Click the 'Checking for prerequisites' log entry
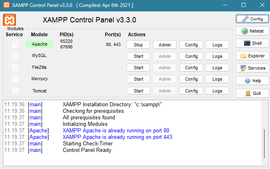270x169 pixels. click(x=93, y=111)
